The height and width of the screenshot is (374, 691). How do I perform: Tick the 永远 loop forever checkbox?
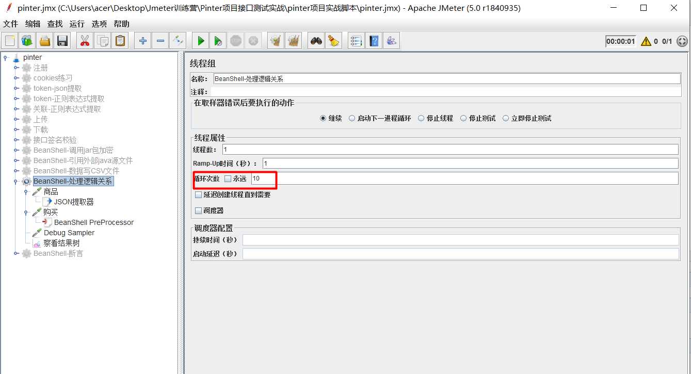[x=228, y=178]
